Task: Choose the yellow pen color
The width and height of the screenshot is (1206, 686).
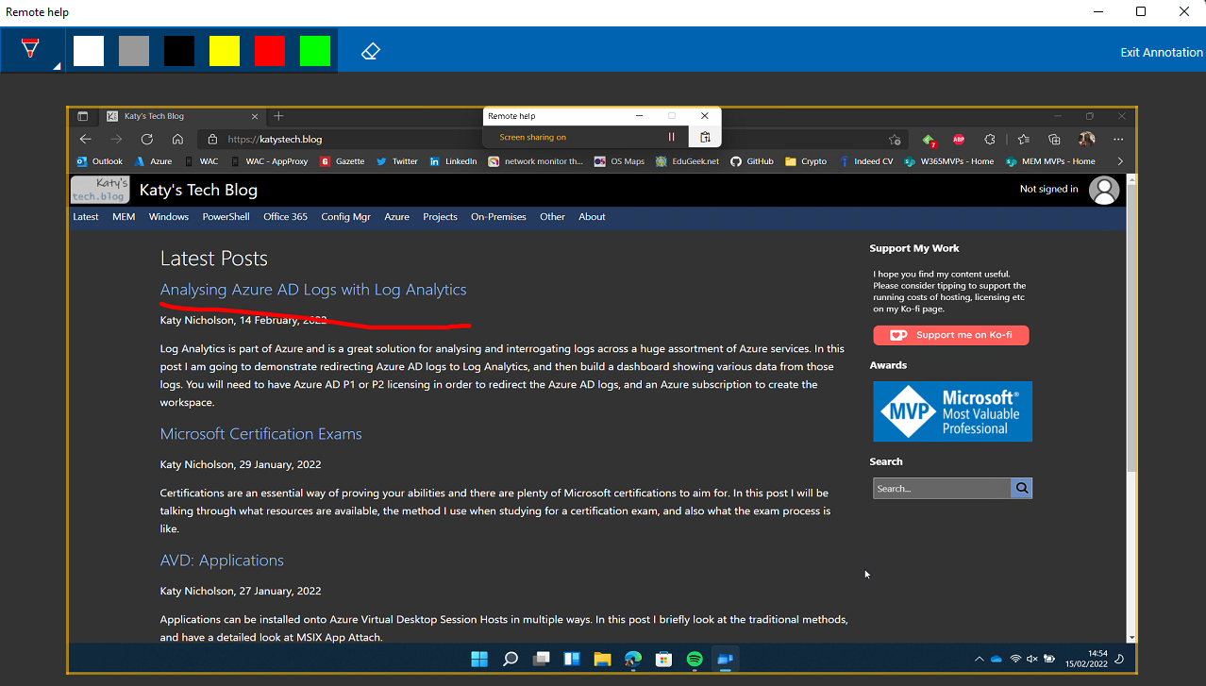Action: (x=225, y=51)
